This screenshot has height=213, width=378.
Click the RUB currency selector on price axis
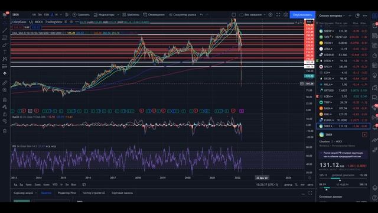tap(309, 22)
